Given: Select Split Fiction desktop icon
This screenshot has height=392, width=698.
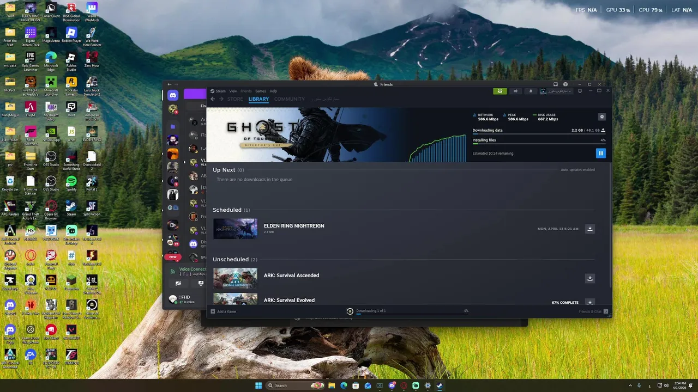Looking at the screenshot, I should [x=92, y=208].
